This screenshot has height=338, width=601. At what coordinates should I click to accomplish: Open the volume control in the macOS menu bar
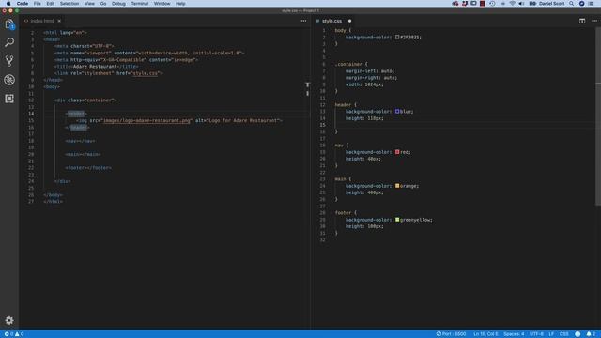[x=521, y=4]
